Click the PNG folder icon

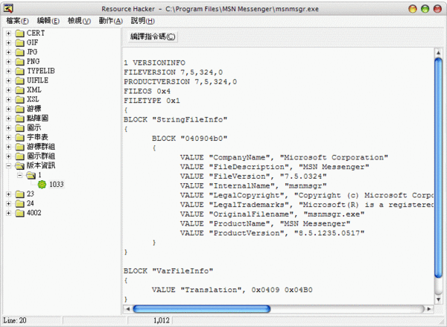click(x=19, y=62)
